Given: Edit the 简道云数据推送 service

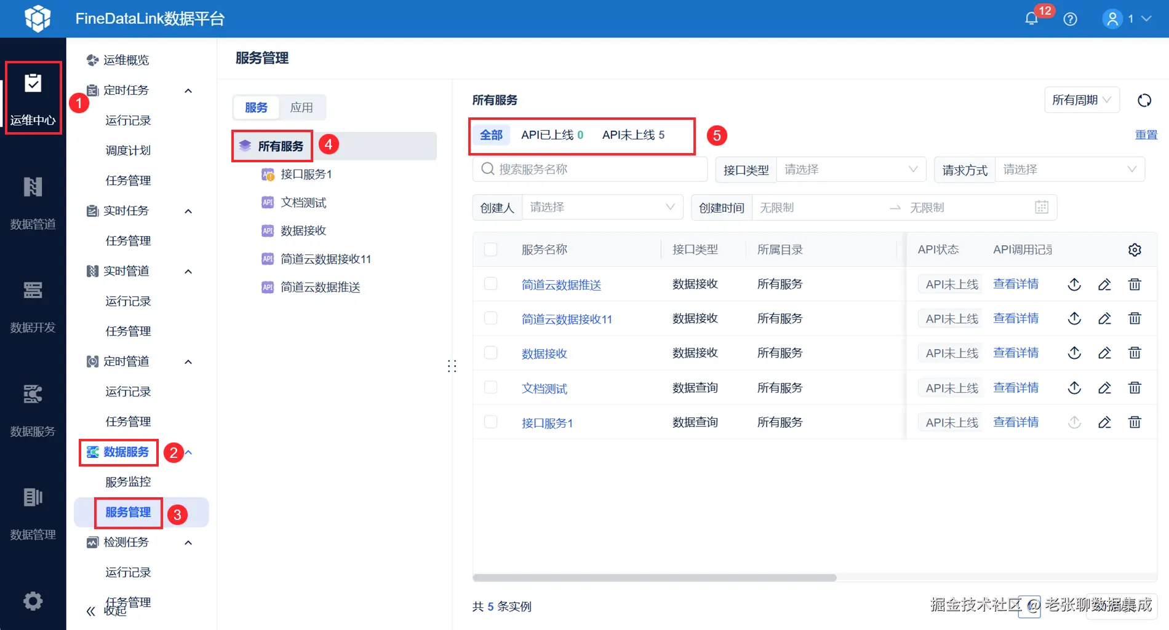Looking at the screenshot, I should (1104, 284).
